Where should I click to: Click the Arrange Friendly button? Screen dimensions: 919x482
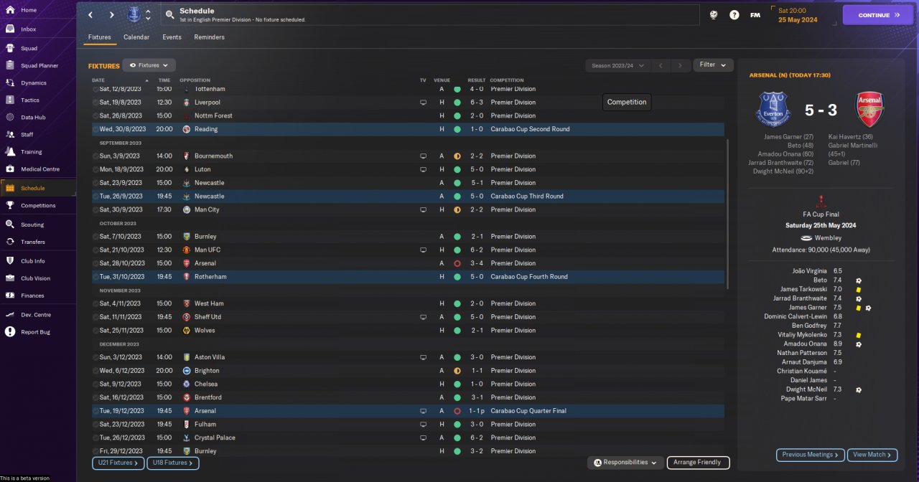(699, 463)
